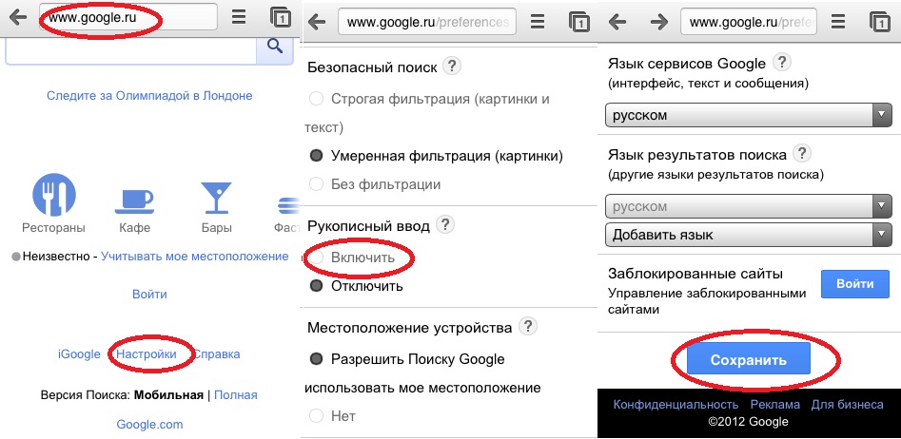This screenshot has width=901, height=439.
Task: Open the Следите за Олимпиадой в Лондоне link
Action: [149, 95]
